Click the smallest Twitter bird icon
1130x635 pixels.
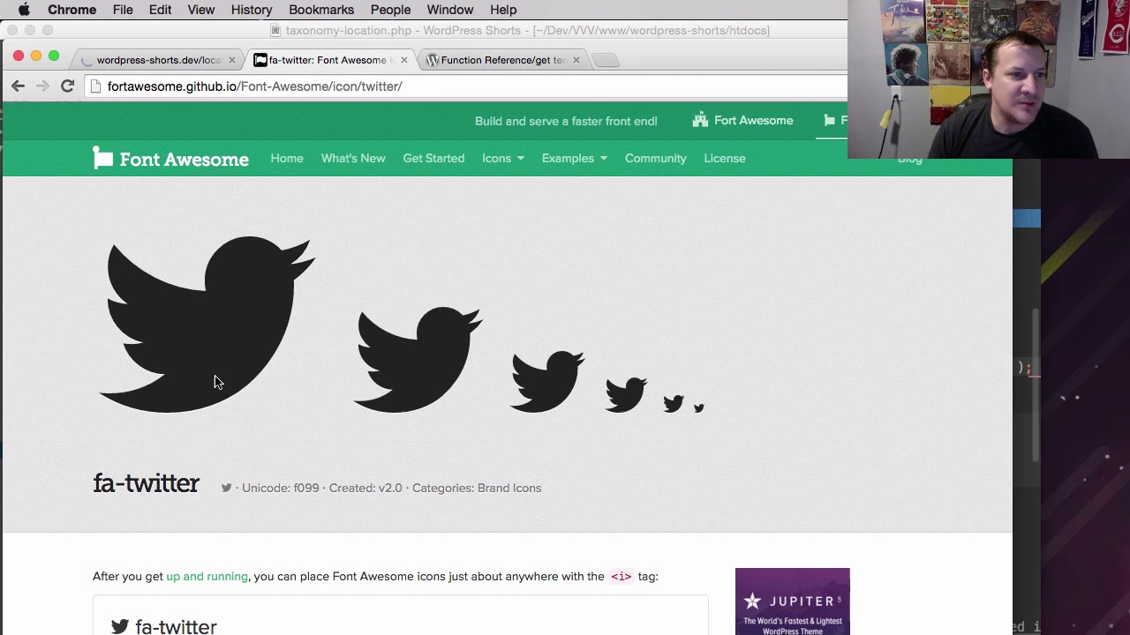(x=699, y=408)
